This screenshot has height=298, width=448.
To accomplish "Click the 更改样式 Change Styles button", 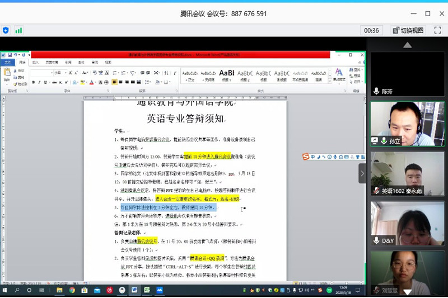I will pyautogui.click(x=339, y=75).
